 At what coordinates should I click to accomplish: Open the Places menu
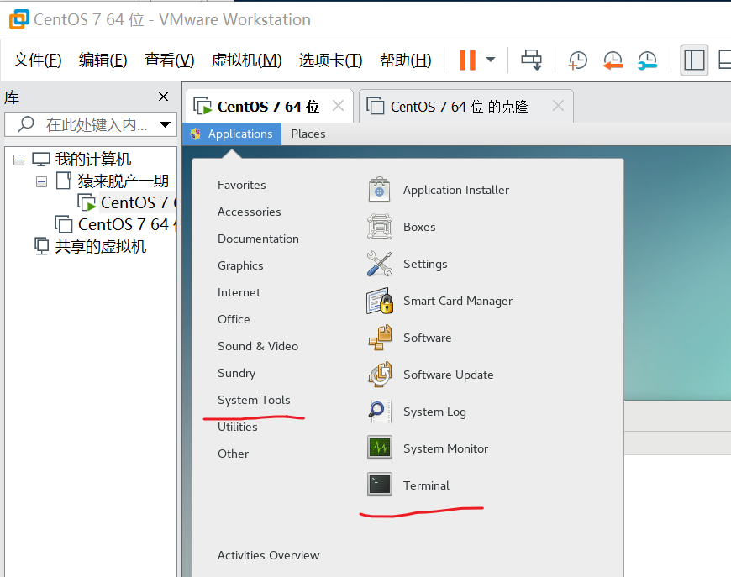[x=308, y=134]
